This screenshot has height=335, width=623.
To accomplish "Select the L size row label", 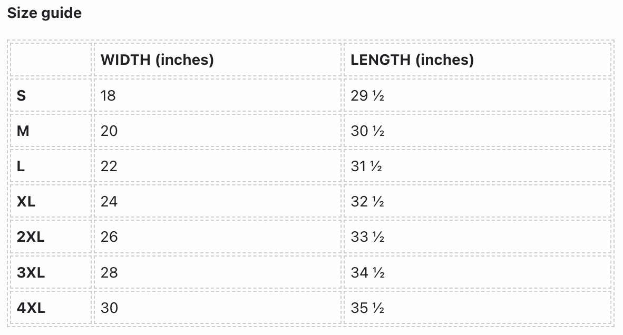I will click(x=21, y=166).
